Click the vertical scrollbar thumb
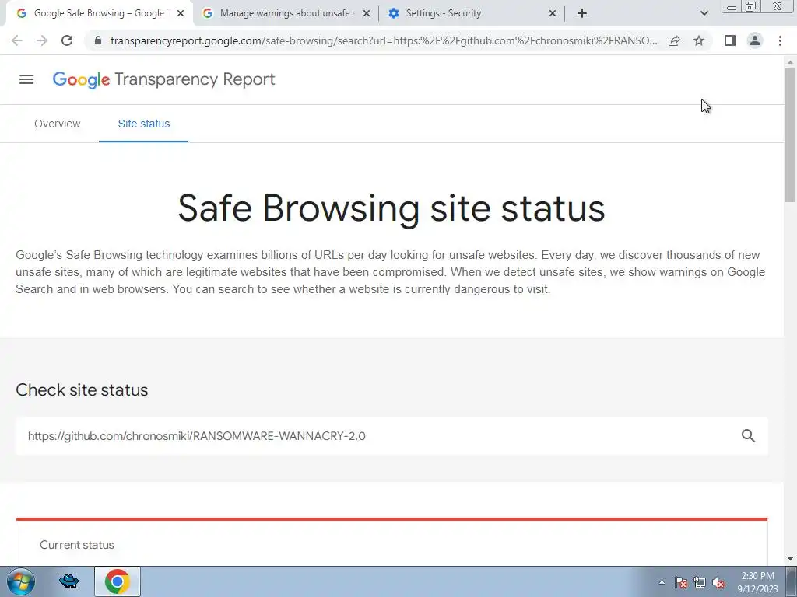Image resolution: width=797 pixels, height=597 pixels. coord(791,134)
